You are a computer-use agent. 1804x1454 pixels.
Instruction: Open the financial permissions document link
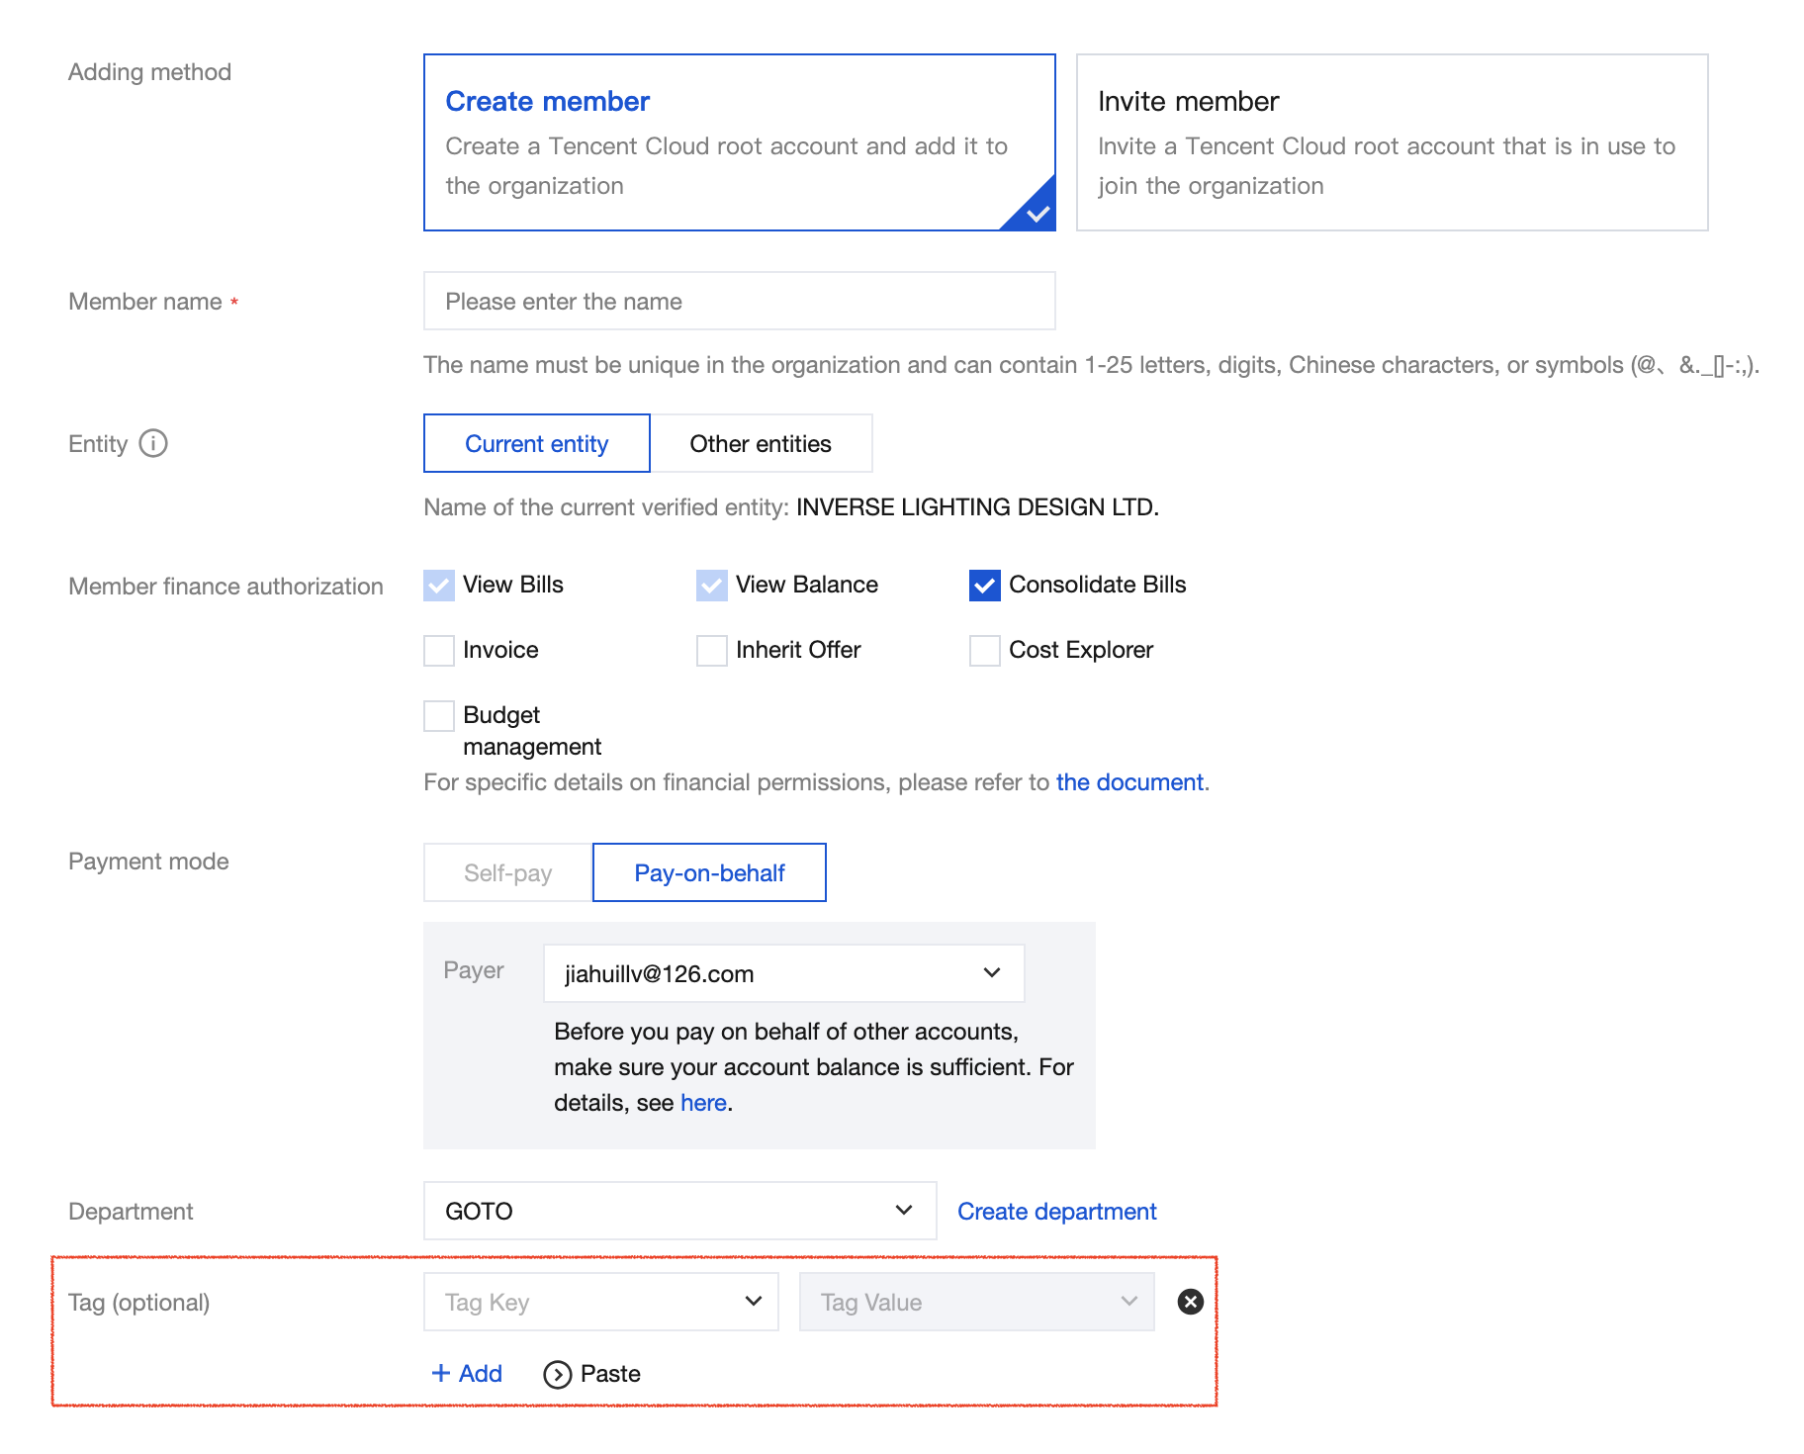(x=1129, y=782)
